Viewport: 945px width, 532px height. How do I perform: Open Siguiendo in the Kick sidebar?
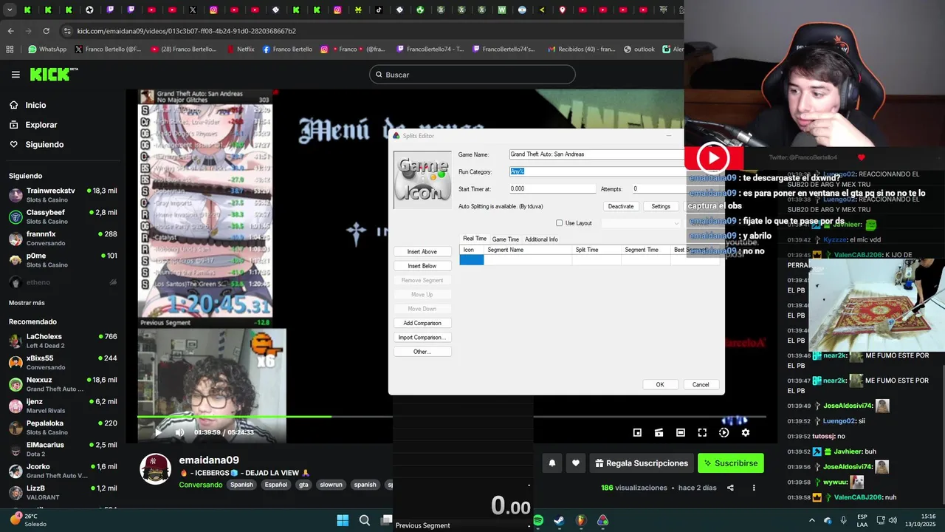(44, 145)
